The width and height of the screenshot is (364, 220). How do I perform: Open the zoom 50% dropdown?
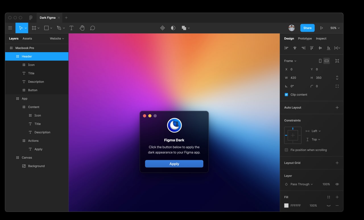click(335, 28)
